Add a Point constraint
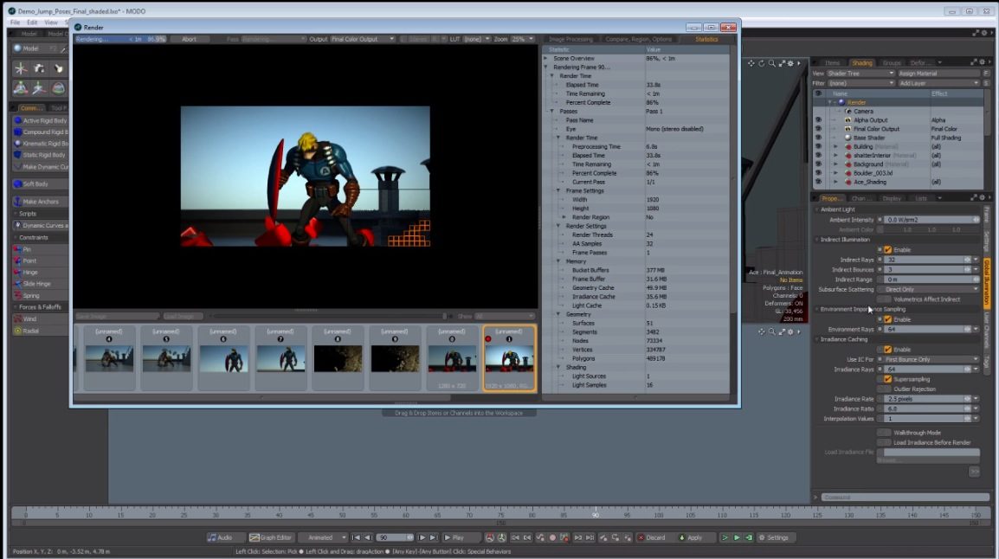Viewport: 999px width, 559px height. 40,261
